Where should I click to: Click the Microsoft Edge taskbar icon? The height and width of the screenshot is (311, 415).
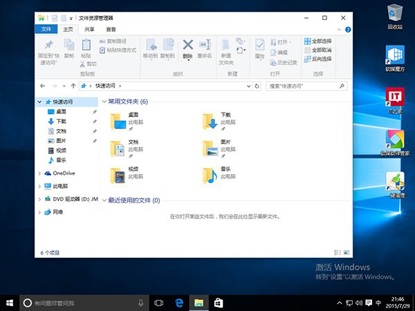coord(178,303)
